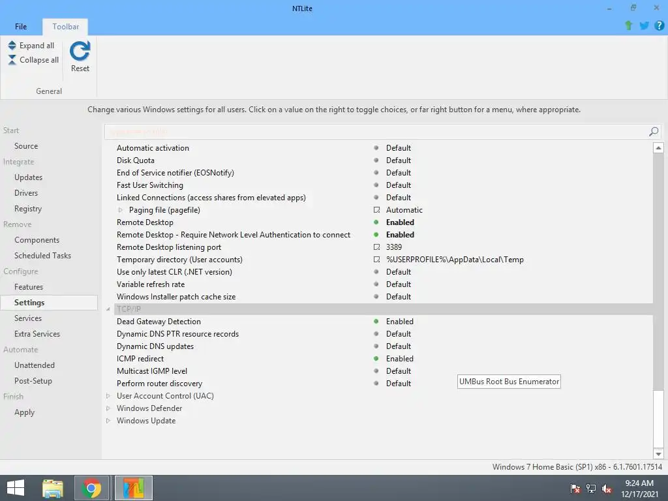The height and width of the screenshot is (501, 668).
Task: Click the Reset icon in the toolbar
Action: tap(80, 51)
